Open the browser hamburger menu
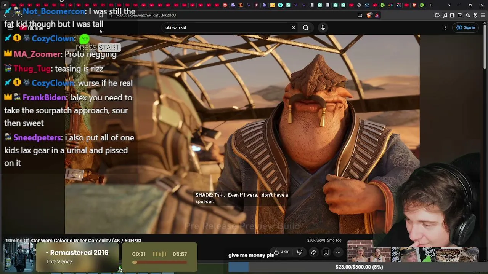Screen dimensions: 488x274 (483, 15)
